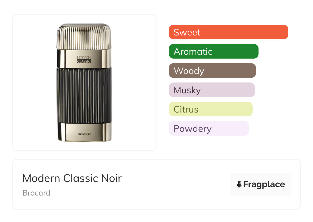Image resolution: width=313 pixels, height=222 pixels.
Task: Click the brown Woody accord bar
Action: pyautogui.click(x=212, y=71)
